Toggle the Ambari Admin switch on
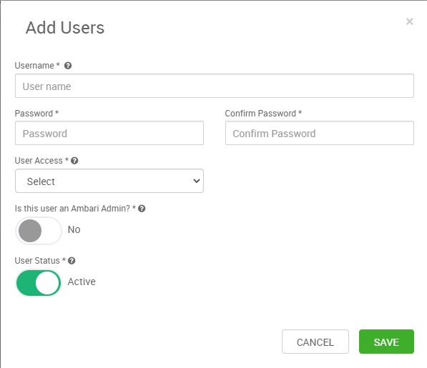The width and height of the screenshot is (427, 368). pos(39,231)
